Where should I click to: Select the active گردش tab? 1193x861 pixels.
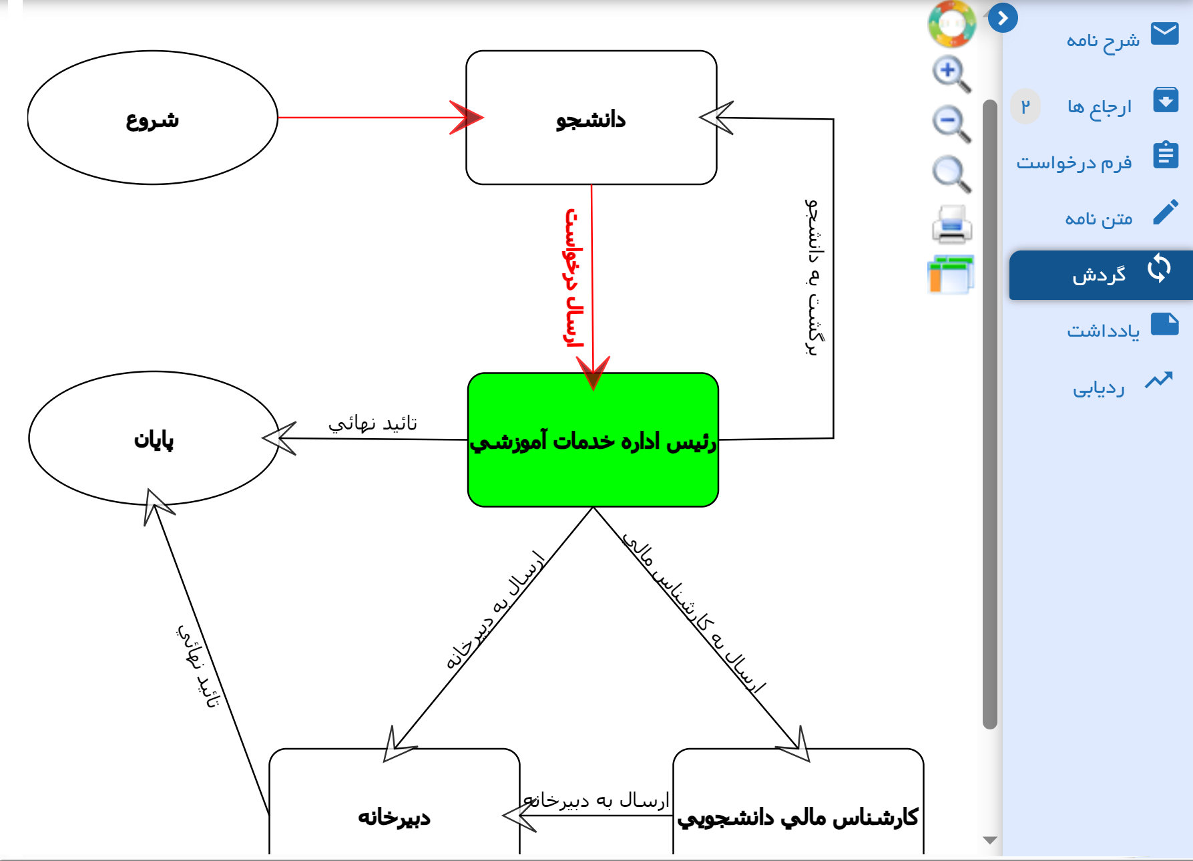pos(1100,275)
